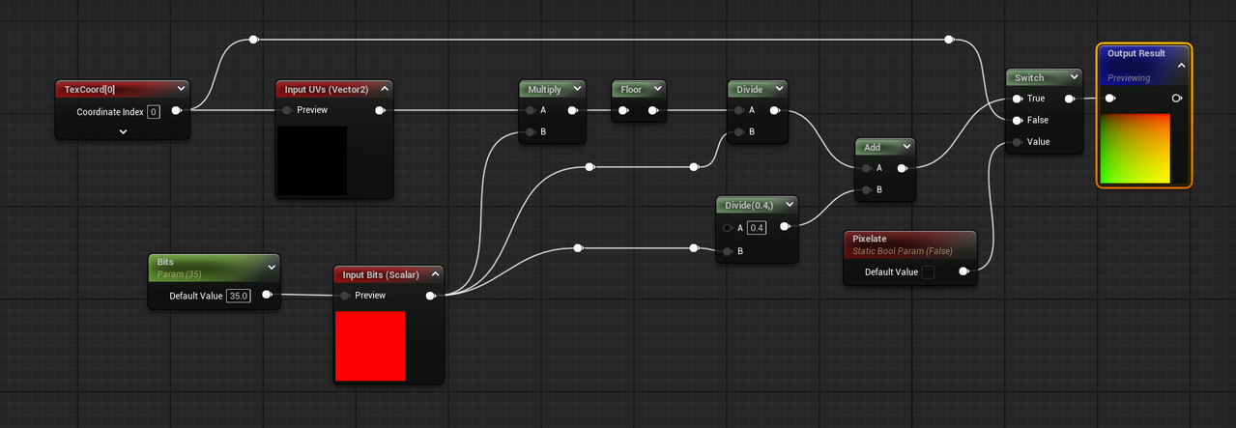The image size is (1236, 428).
Task: Open the Switch node dropdown chevron
Action: click(1074, 77)
